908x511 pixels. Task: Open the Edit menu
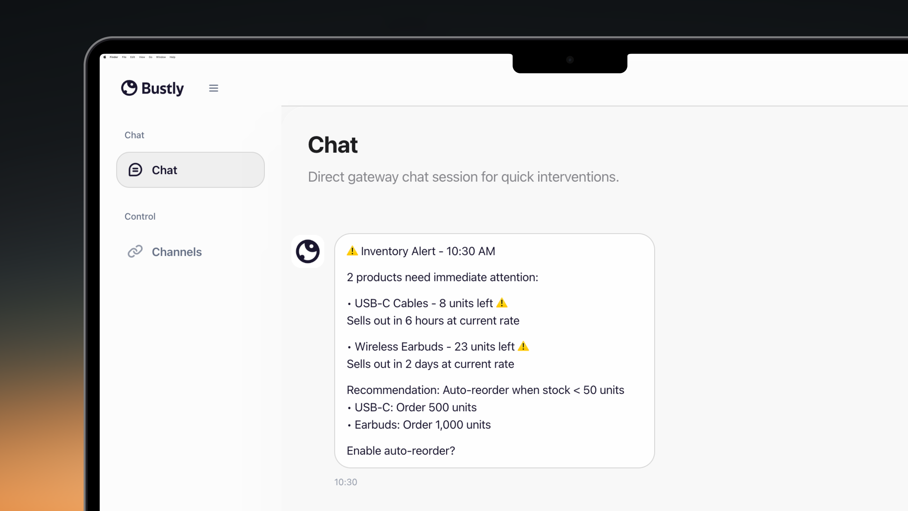(132, 57)
